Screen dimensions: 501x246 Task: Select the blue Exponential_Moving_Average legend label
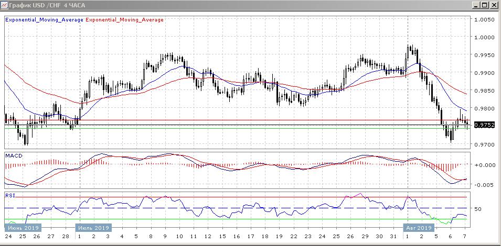(44, 20)
